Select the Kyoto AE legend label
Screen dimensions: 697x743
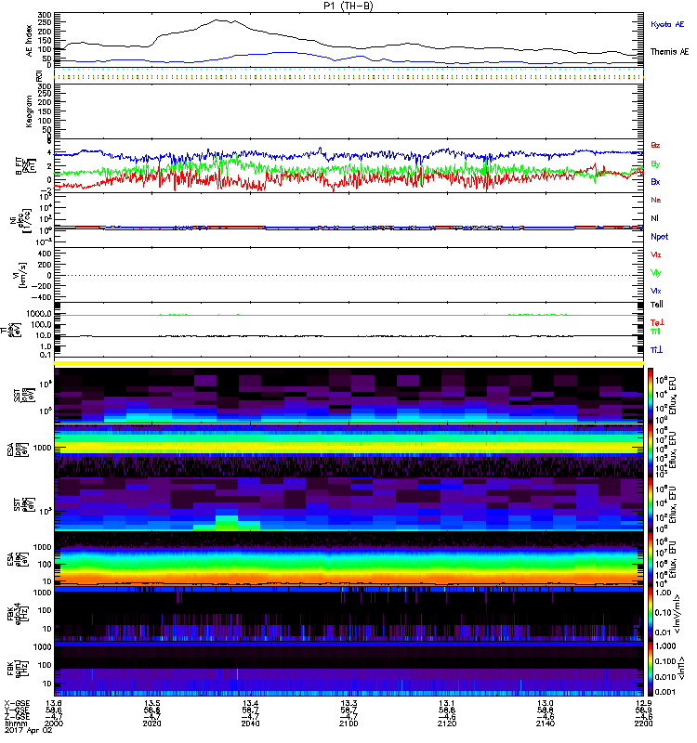coord(667,24)
